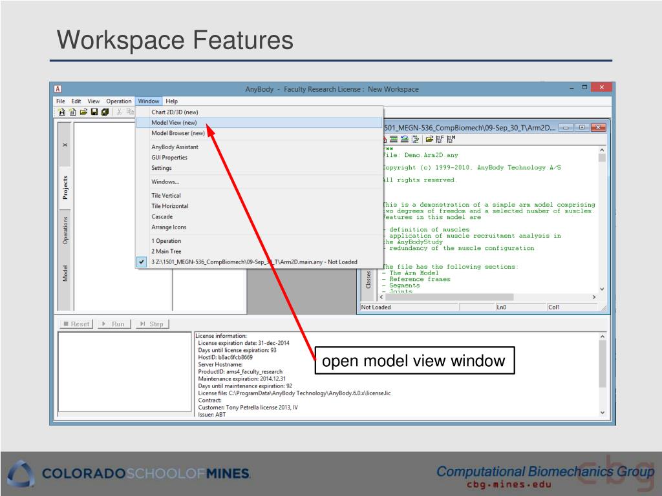The image size is (662, 496).
Task: Click 'HostID: b8ac6fcb8669' line
Action: [x=225, y=357]
